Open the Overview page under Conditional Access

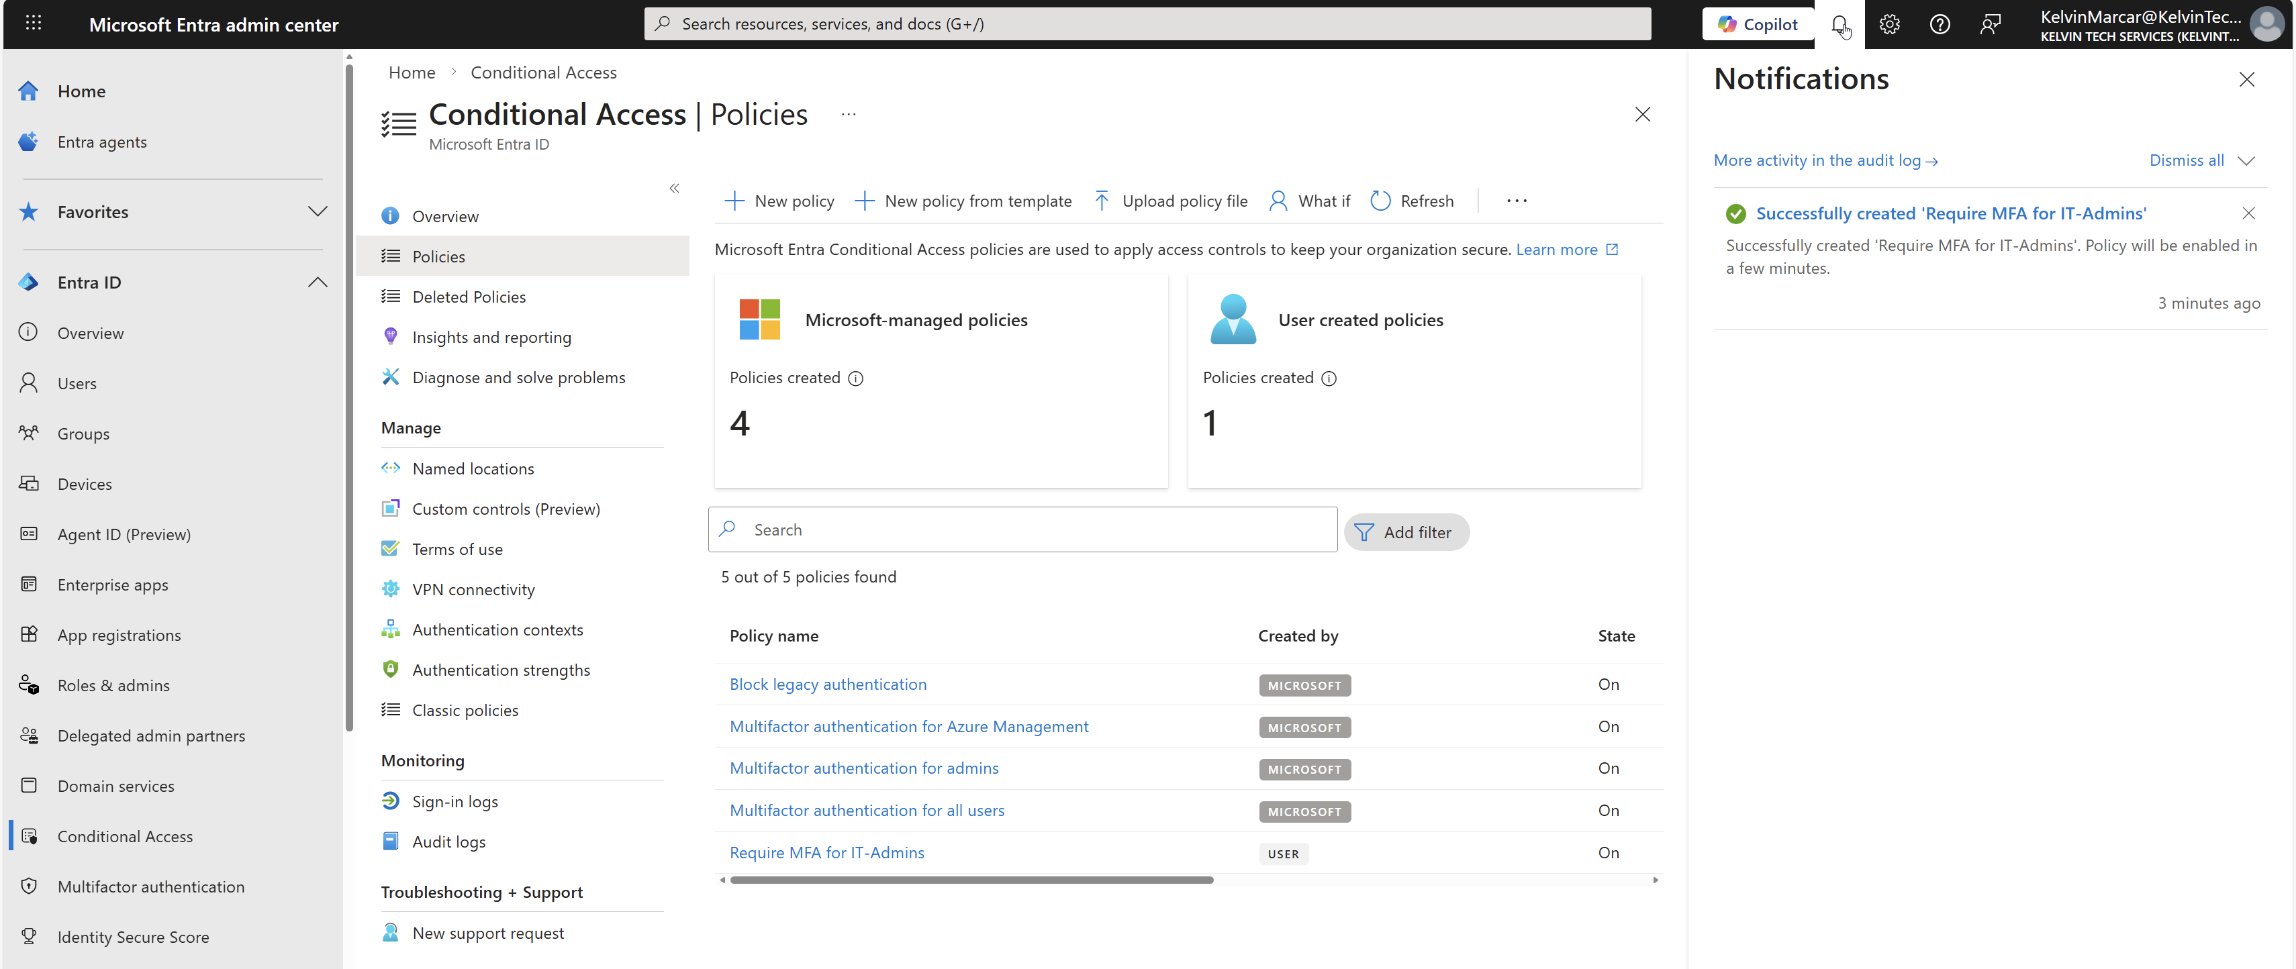pos(446,215)
